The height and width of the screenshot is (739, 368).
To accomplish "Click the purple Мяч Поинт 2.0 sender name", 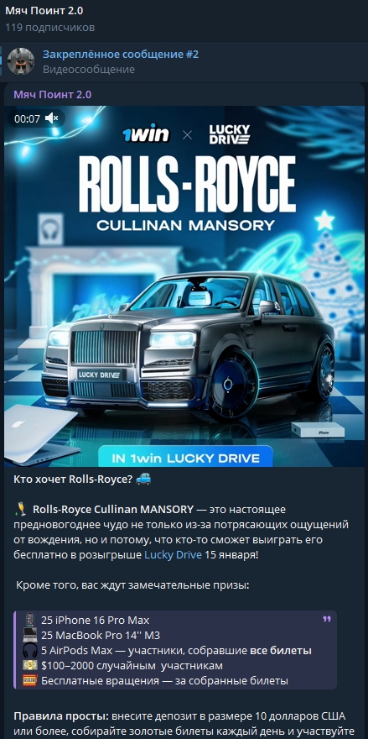I will (52, 94).
